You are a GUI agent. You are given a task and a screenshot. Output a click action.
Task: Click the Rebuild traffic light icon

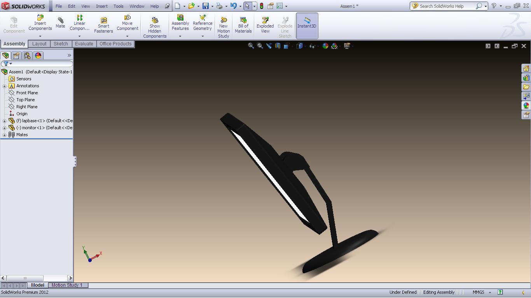(262, 6)
